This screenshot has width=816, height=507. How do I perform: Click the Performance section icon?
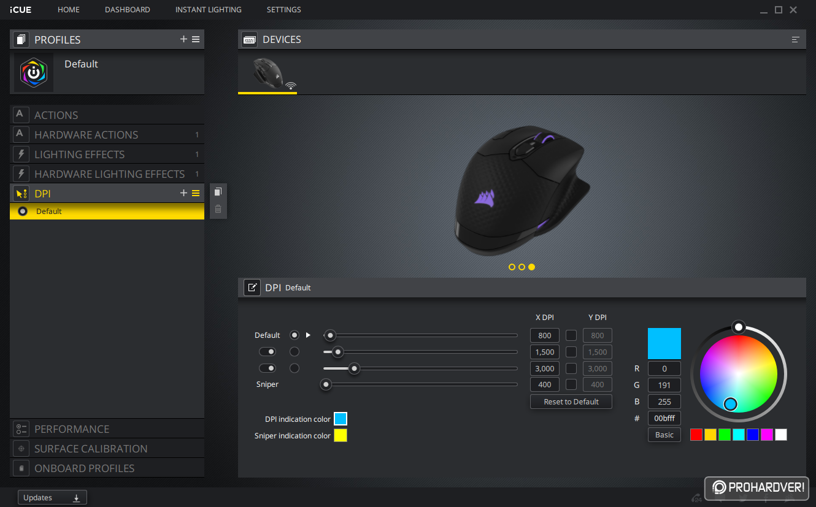coord(21,429)
